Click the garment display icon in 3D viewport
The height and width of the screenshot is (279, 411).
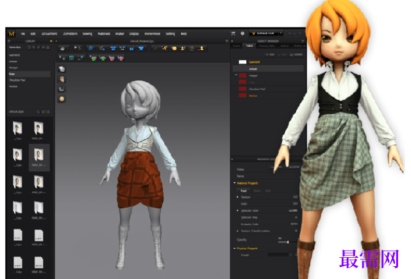click(62, 69)
